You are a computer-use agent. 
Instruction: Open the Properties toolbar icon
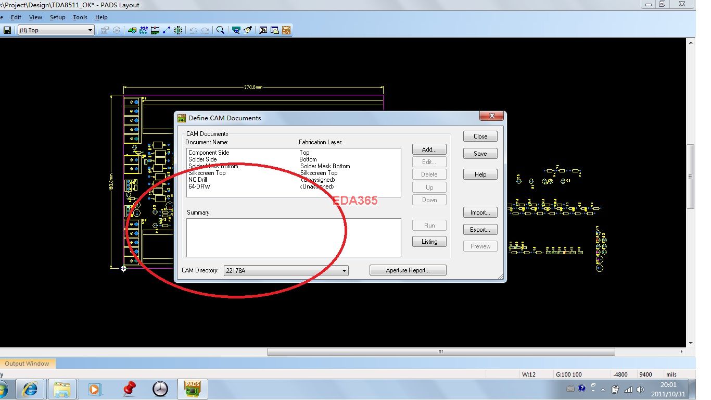[x=105, y=30]
